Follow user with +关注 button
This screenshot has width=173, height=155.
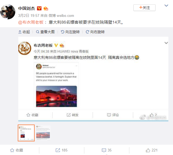pos(144,8)
